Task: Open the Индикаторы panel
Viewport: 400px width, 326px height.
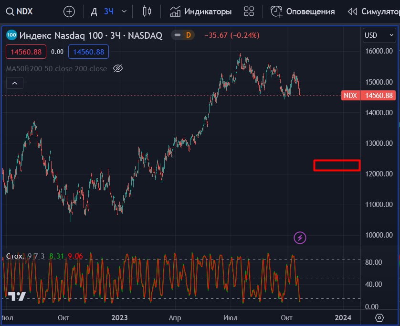Action: 200,11
